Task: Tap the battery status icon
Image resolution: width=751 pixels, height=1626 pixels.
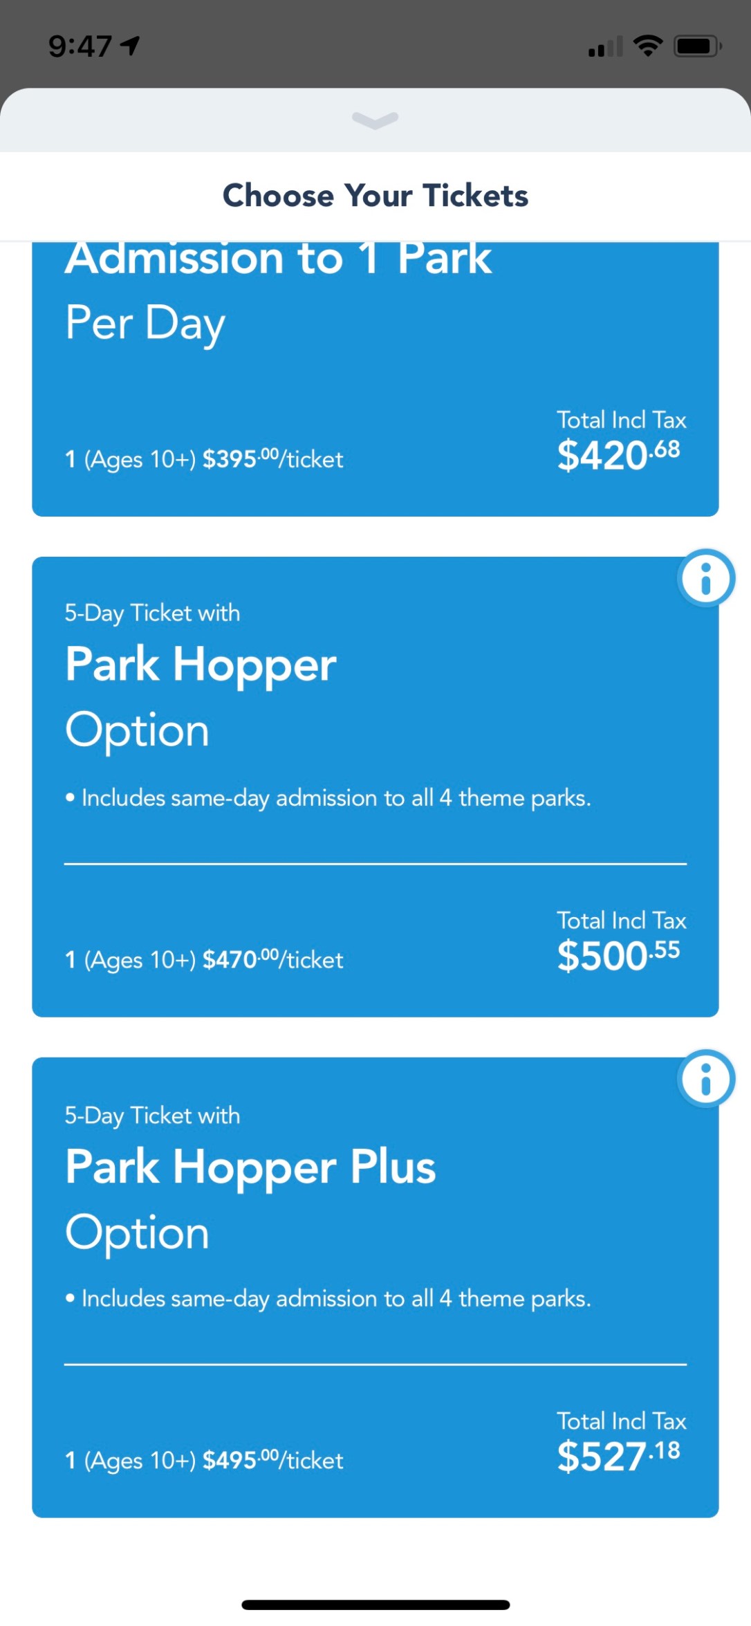Action: (698, 46)
